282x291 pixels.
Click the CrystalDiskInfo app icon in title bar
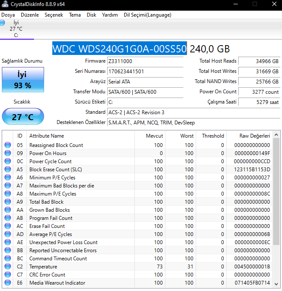point(5,4)
